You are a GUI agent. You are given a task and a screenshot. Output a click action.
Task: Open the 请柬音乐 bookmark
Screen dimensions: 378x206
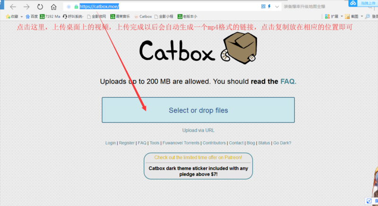120,17
